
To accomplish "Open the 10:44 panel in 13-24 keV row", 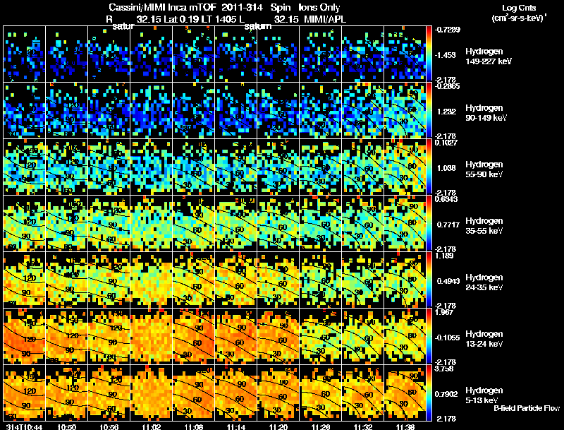I will coord(24,336).
